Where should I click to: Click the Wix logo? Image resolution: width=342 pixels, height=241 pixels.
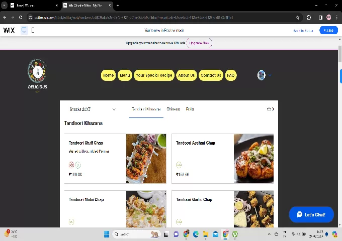(9, 30)
